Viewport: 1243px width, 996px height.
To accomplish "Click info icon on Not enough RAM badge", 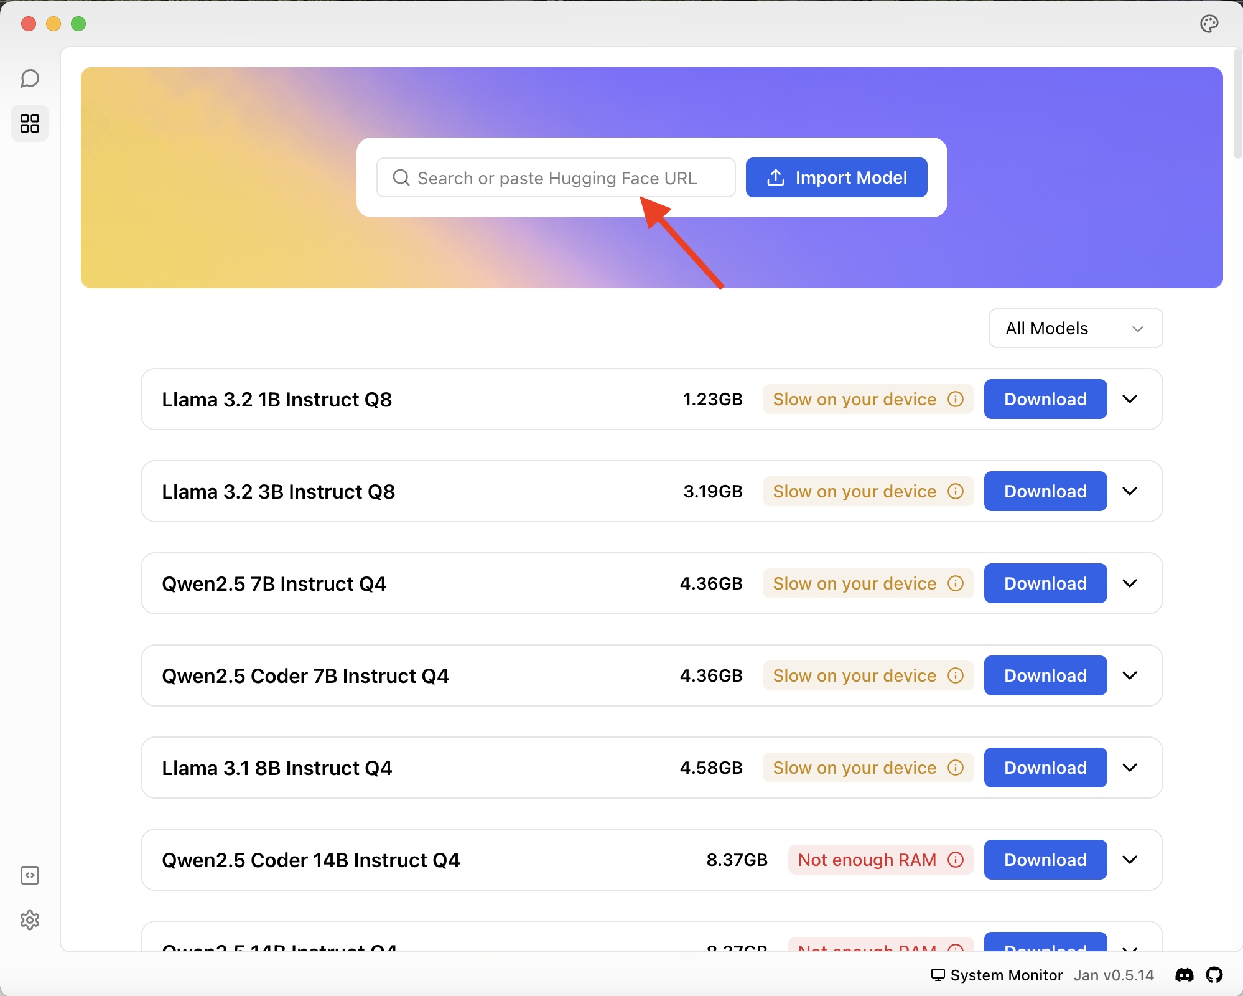I will coord(956,860).
